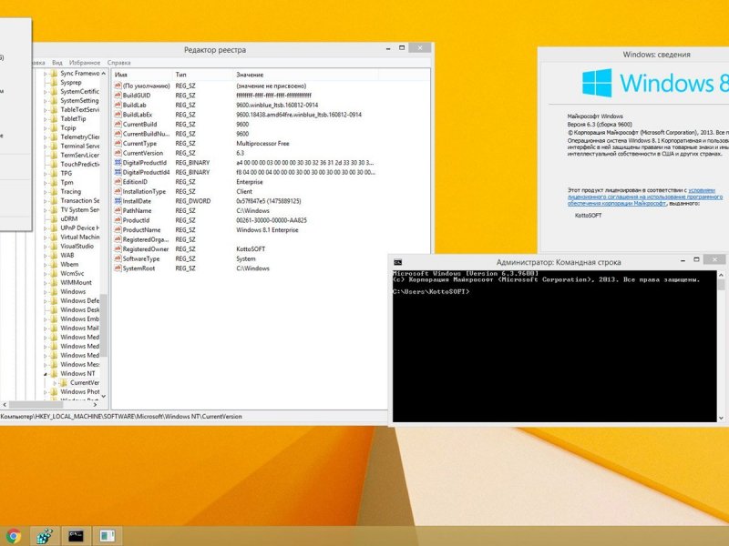This screenshot has width=729, height=546.
Task: Click the Command Prompt scroll-down arrow
Action: (x=721, y=418)
